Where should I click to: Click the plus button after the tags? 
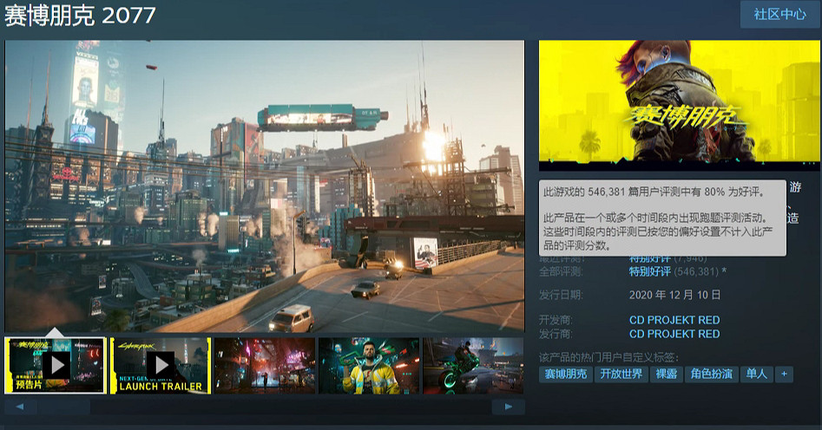tap(784, 374)
